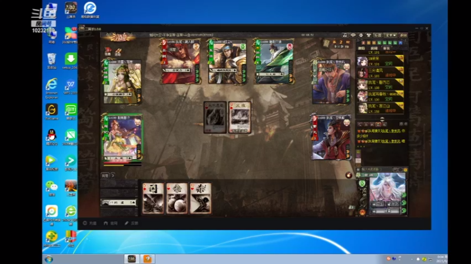Open the QQ penguin desktop shortcut

(52, 137)
